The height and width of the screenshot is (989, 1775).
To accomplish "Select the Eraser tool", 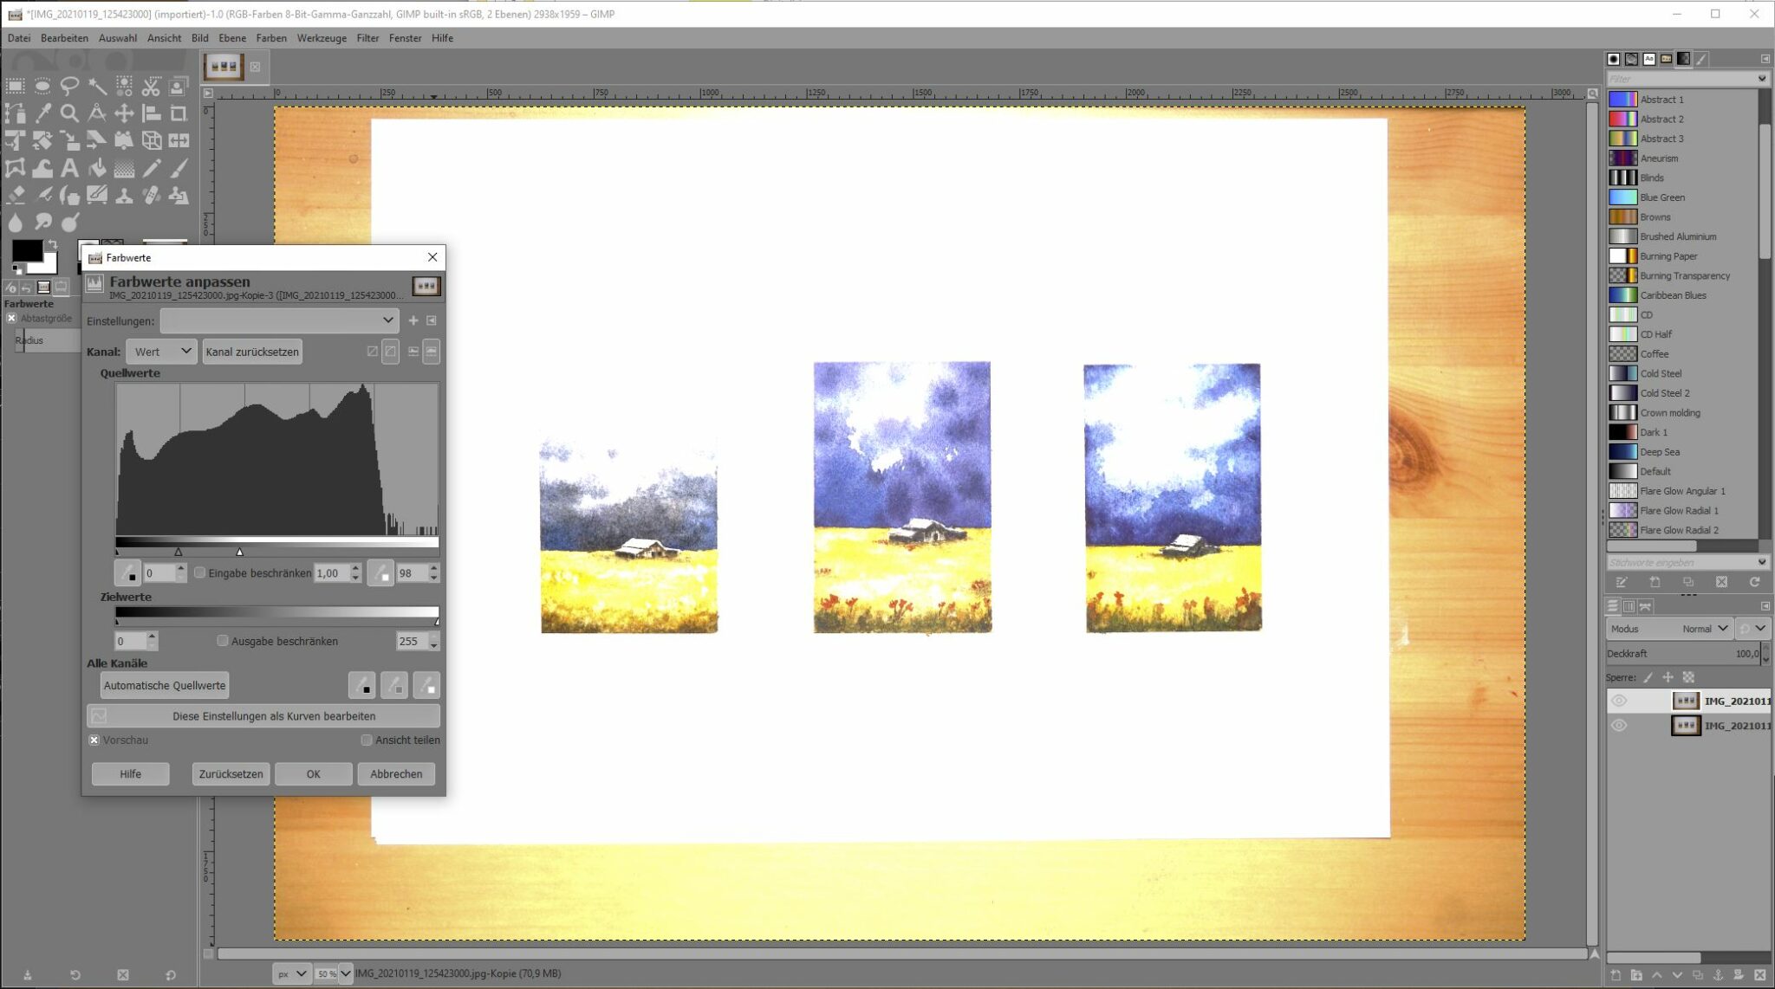I will [x=15, y=196].
